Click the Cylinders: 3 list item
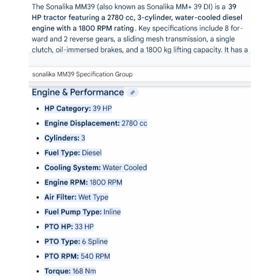 coord(65,138)
